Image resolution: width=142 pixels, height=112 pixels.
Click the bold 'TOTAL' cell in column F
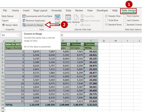tap(91, 48)
